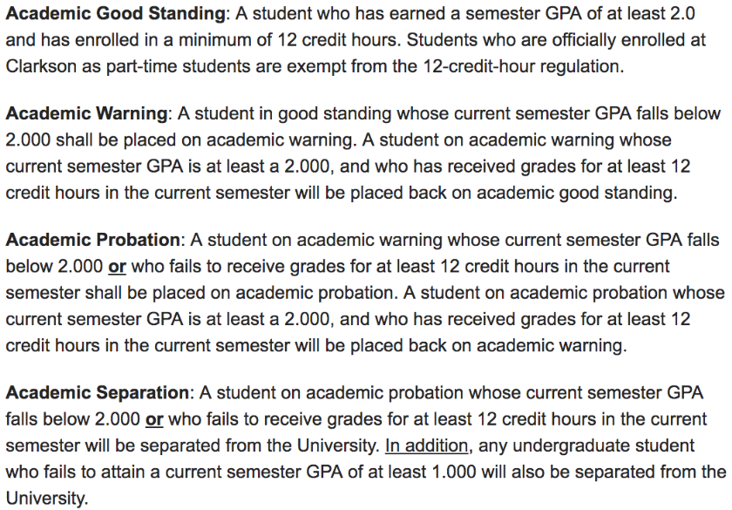732x510 pixels.
Task: Click the underlined "In addition" text
Action: 426,445
